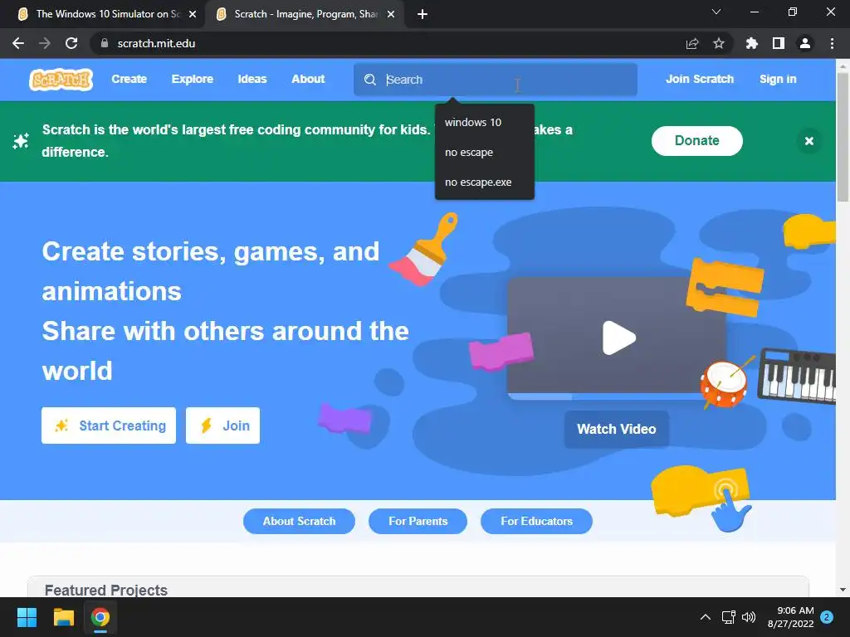Open For Educators button
Image resolution: width=850 pixels, height=637 pixels.
[537, 521]
